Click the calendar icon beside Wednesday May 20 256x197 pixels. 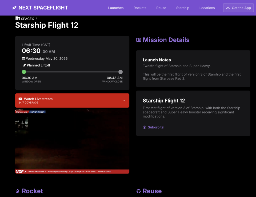click(x=23, y=58)
